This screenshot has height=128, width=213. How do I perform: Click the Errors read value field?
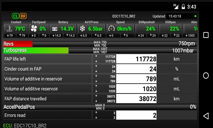point(136,115)
